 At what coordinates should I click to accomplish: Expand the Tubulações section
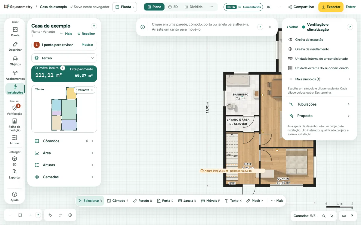pyautogui.click(x=319, y=104)
